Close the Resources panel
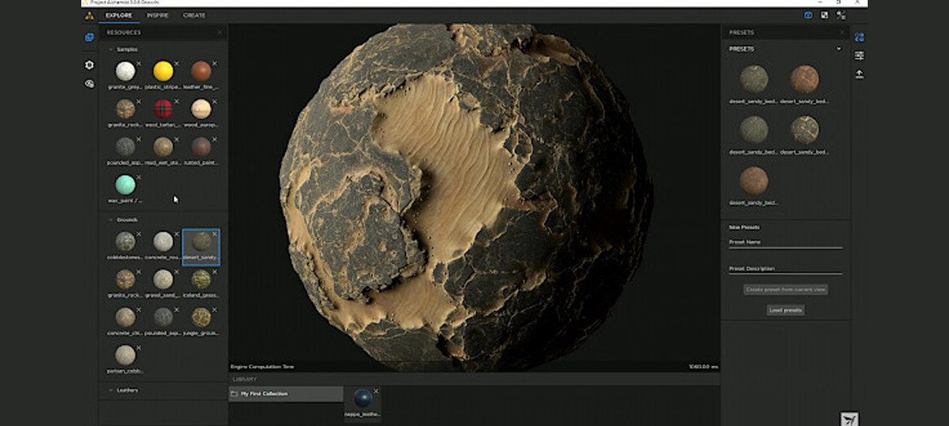 220,33
